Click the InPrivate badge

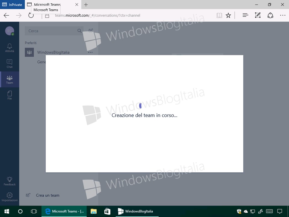[x=12, y=5]
